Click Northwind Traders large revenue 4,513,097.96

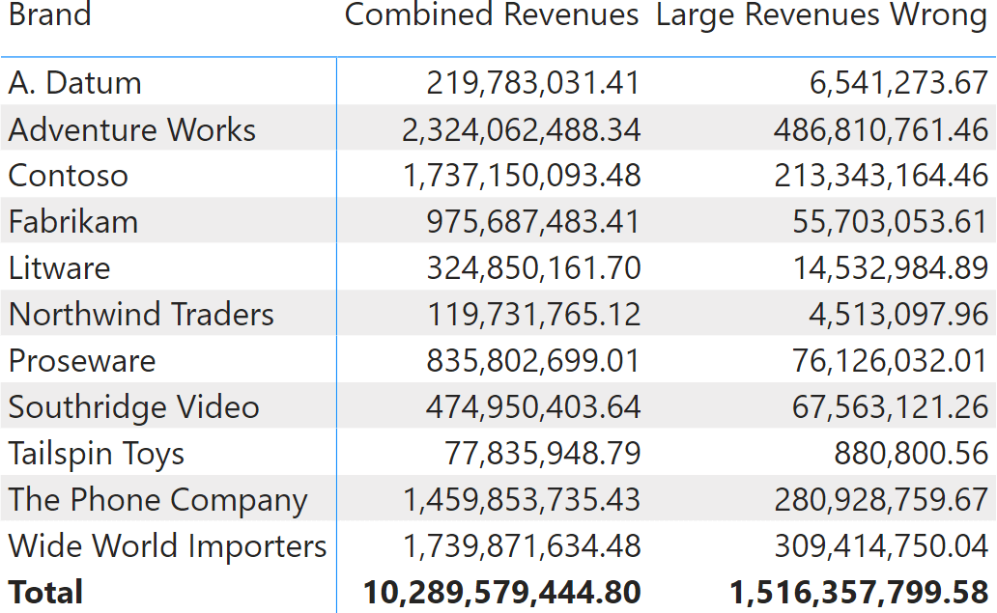(898, 315)
